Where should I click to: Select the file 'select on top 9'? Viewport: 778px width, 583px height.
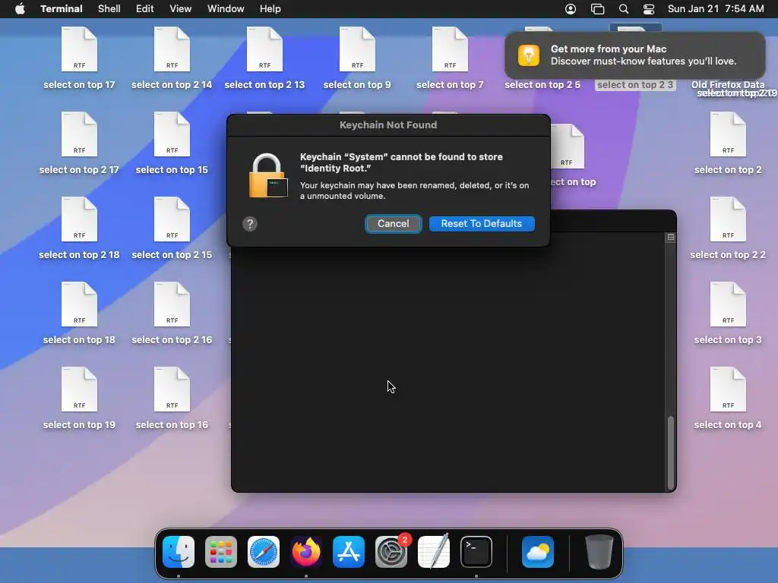[357, 49]
